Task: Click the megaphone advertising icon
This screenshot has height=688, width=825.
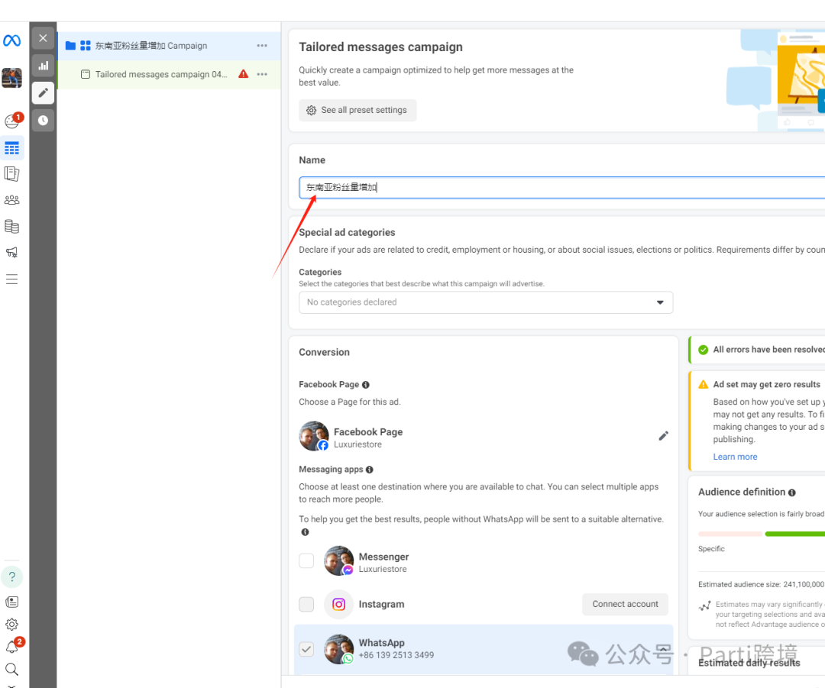Action: coord(11,252)
